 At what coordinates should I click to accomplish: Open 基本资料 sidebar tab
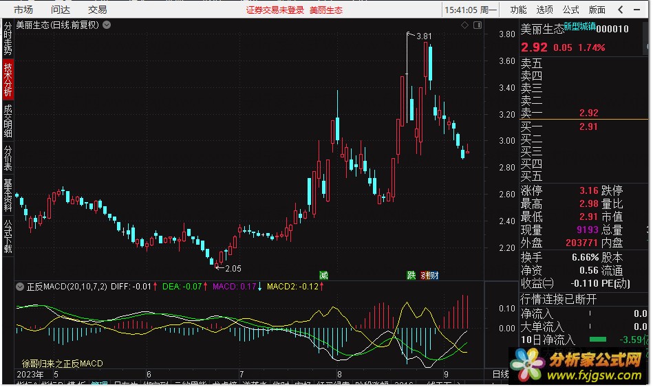[x=8, y=195]
